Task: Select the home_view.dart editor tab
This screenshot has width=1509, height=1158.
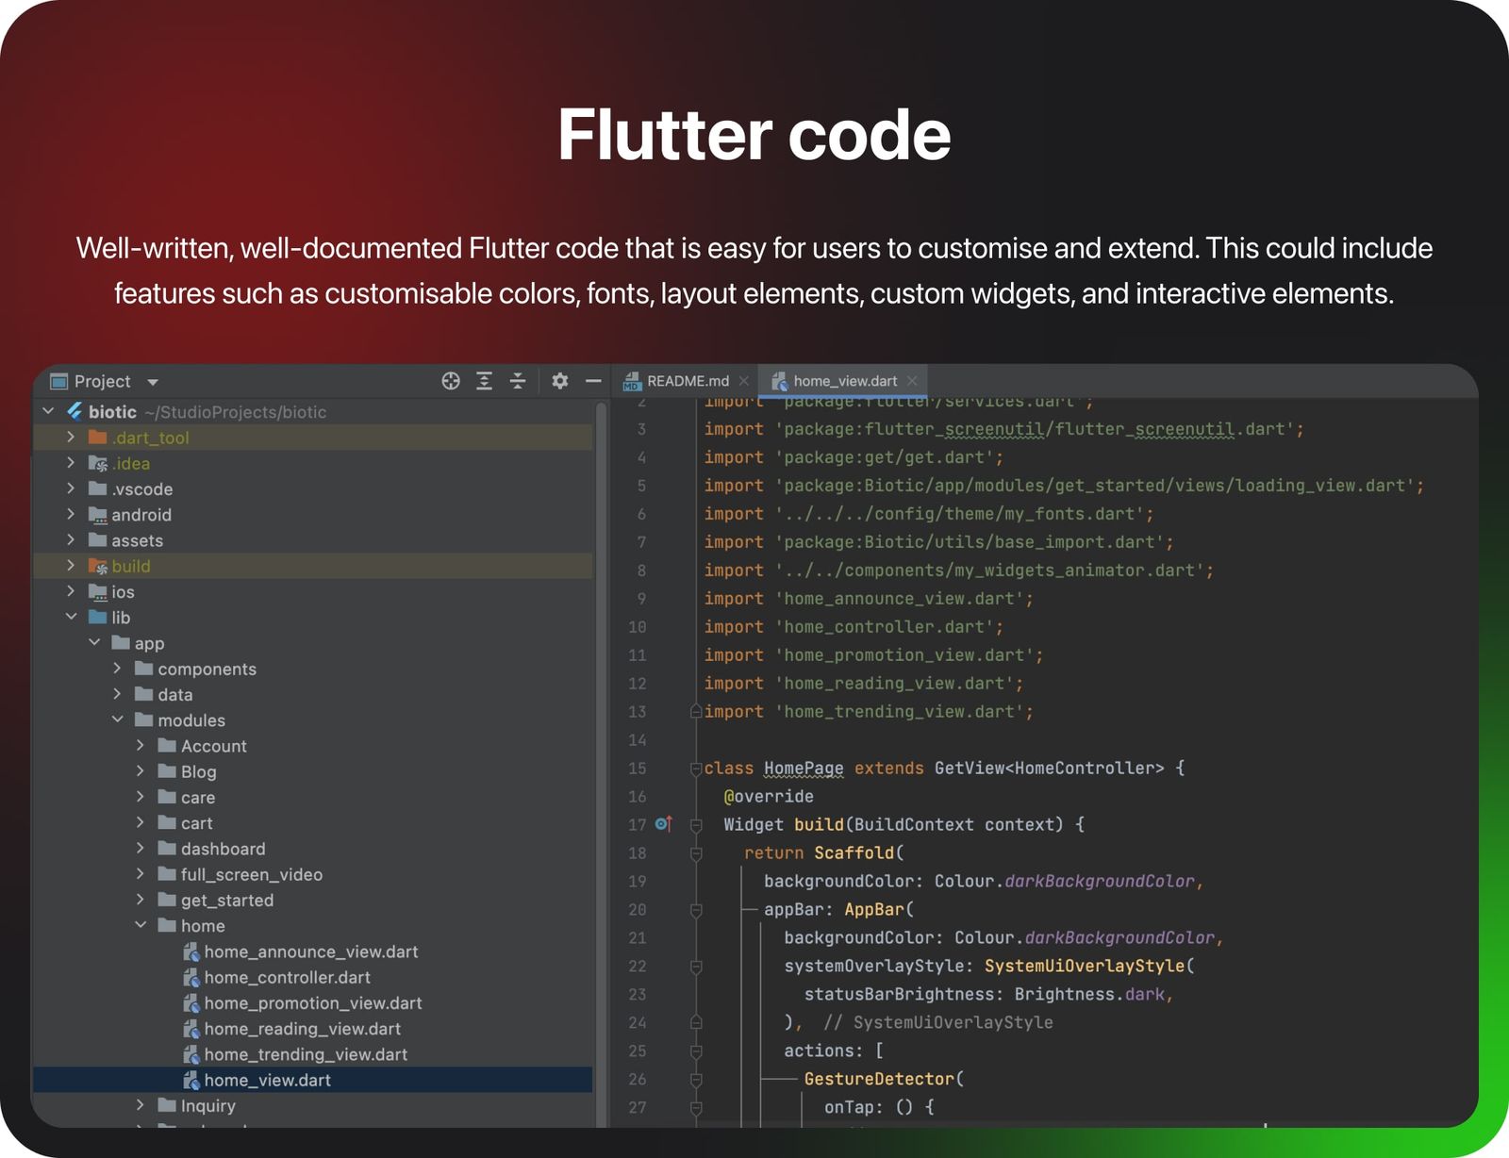Action: tap(844, 381)
